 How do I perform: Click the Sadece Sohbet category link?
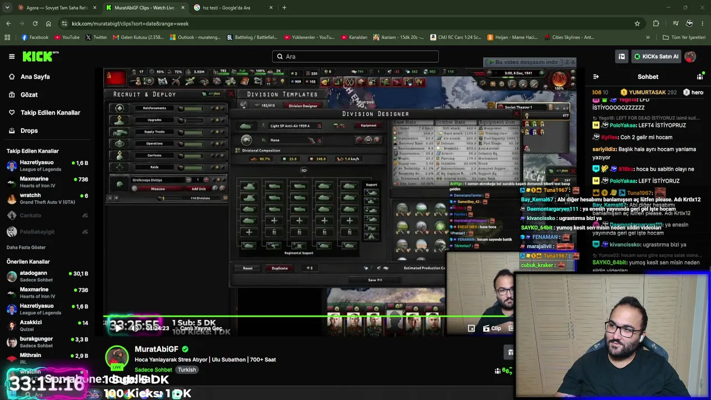pyautogui.click(x=153, y=369)
